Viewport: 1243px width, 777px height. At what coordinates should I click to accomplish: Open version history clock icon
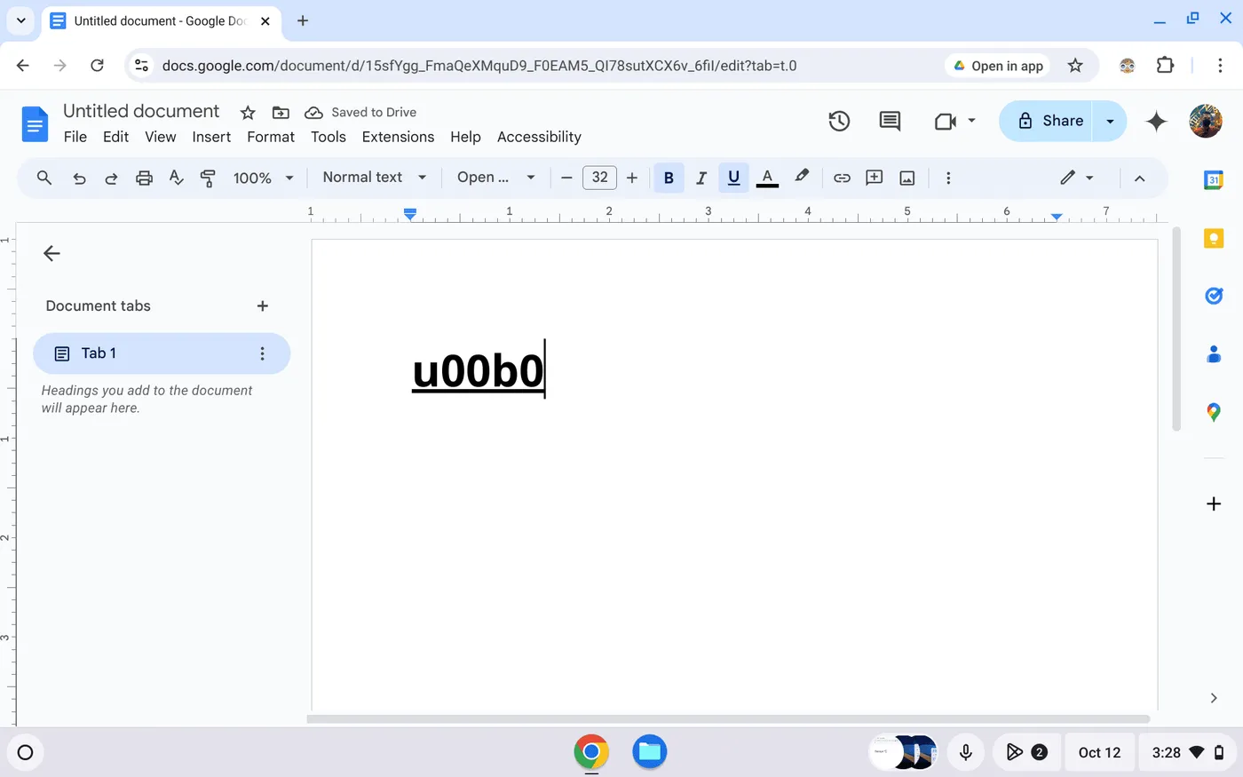pyautogui.click(x=839, y=122)
